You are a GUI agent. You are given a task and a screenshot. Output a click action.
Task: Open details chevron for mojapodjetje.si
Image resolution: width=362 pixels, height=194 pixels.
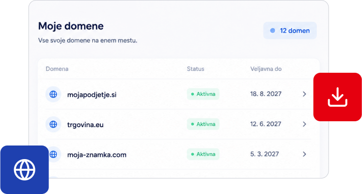(x=304, y=94)
